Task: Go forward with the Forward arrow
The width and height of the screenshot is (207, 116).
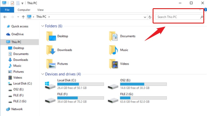Action: point(12,17)
